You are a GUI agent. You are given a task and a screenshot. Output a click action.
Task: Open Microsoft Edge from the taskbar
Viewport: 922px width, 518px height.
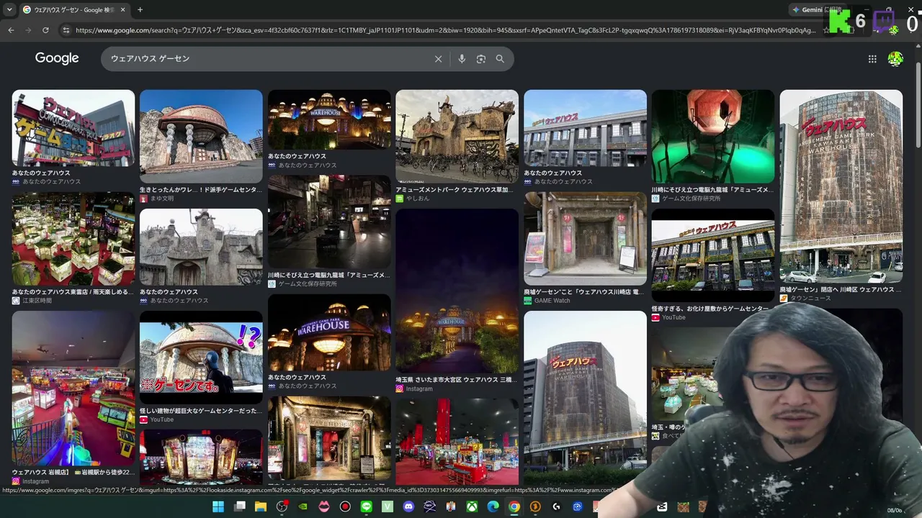point(493,506)
